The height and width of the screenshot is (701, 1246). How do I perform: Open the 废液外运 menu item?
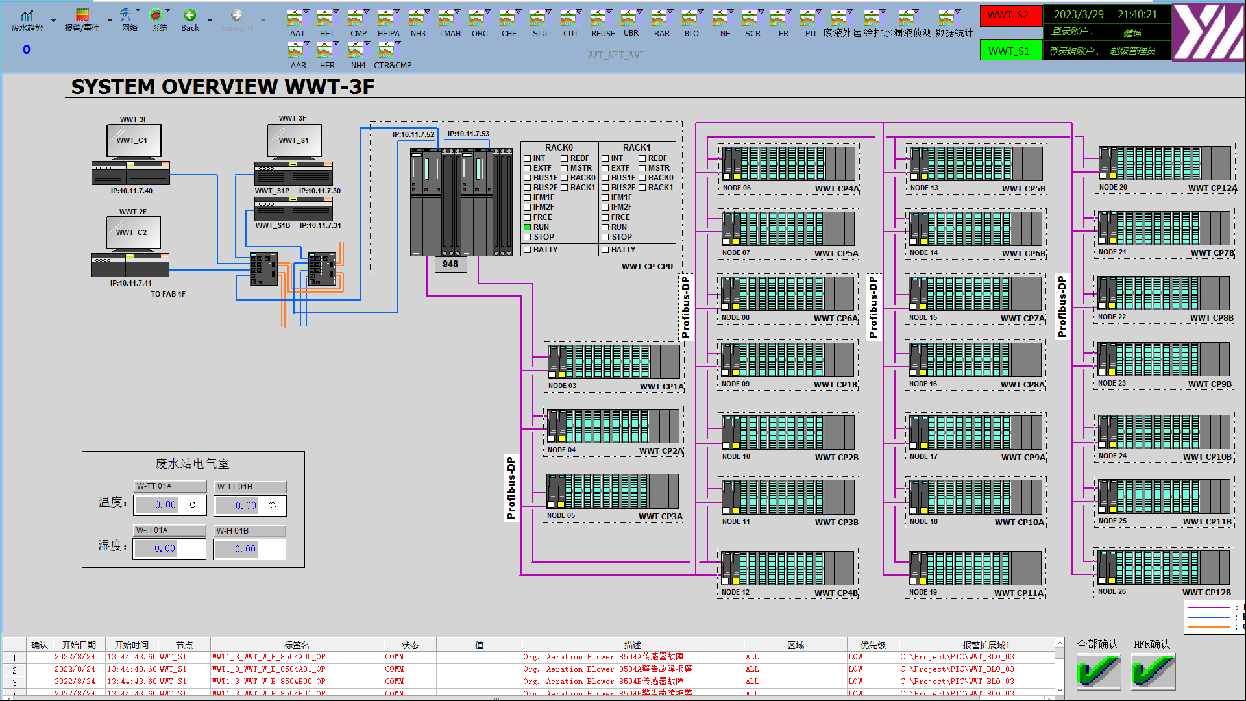point(842,33)
